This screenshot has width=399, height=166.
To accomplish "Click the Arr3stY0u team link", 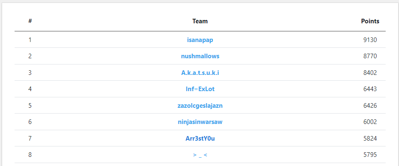I will pos(200,138).
